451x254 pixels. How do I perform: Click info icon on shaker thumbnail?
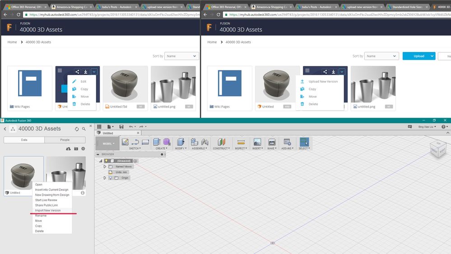[83, 193]
